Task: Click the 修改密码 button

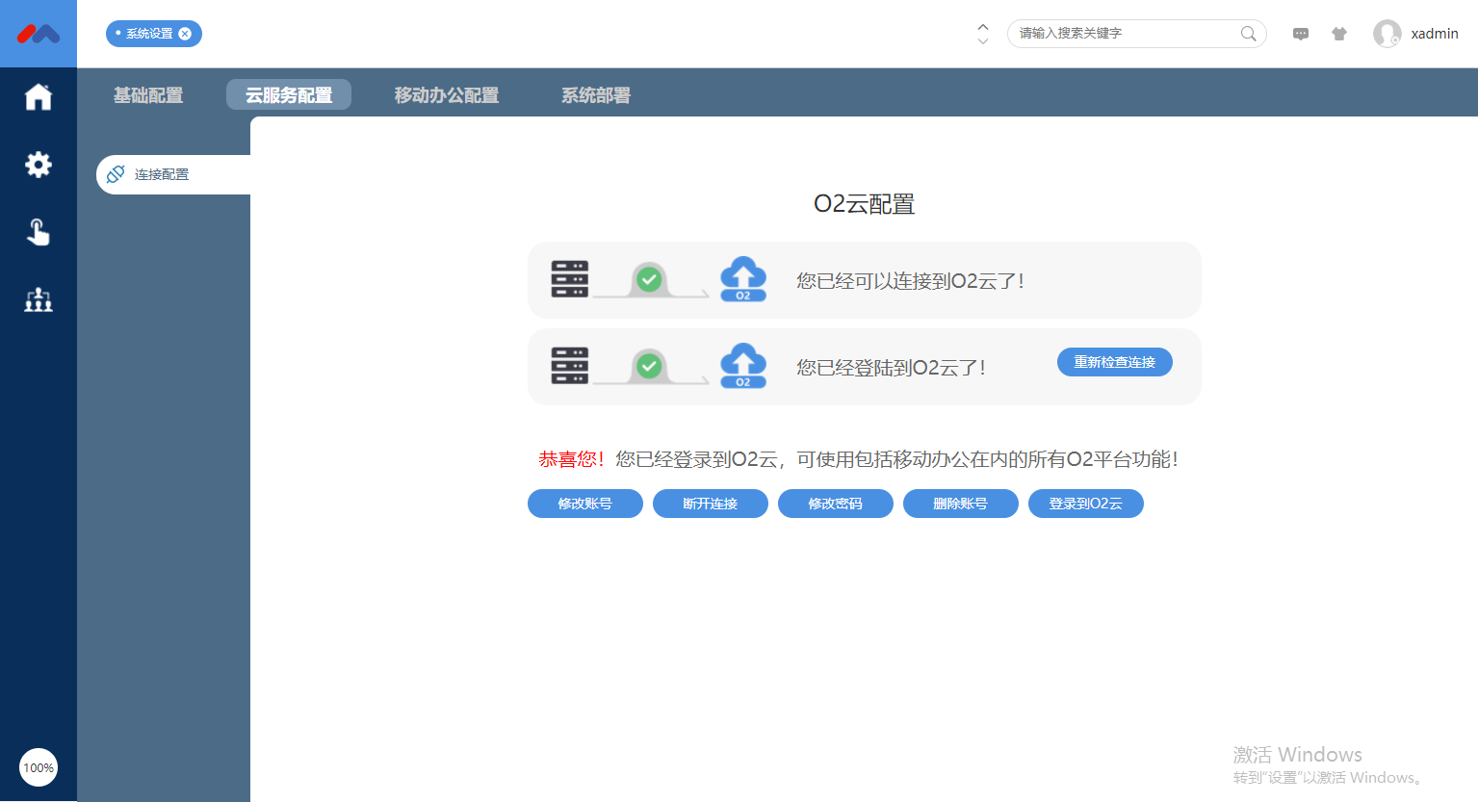Action: (836, 504)
